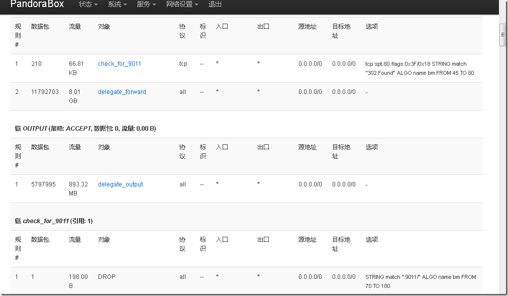Select the DROP target cell
Viewport: 508px width, 296px height.
(107, 277)
